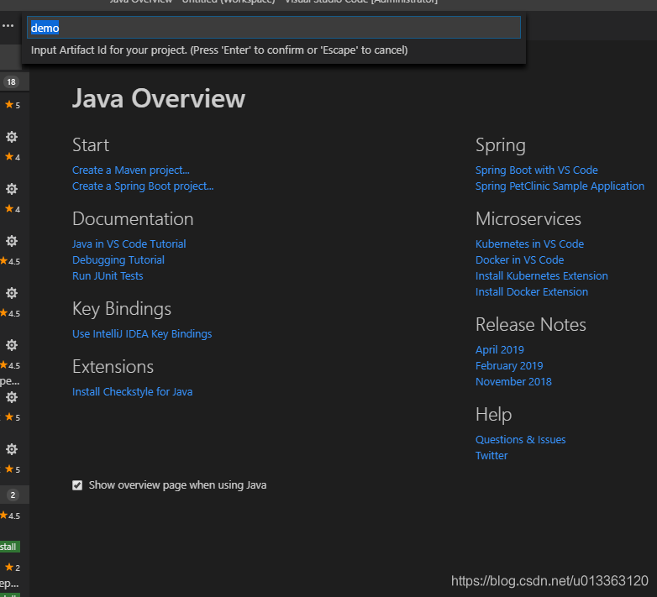This screenshot has height=597, width=657.
Task: Open 'Kubernetes in VS Code' link
Action: pyautogui.click(x=529, y=244)
